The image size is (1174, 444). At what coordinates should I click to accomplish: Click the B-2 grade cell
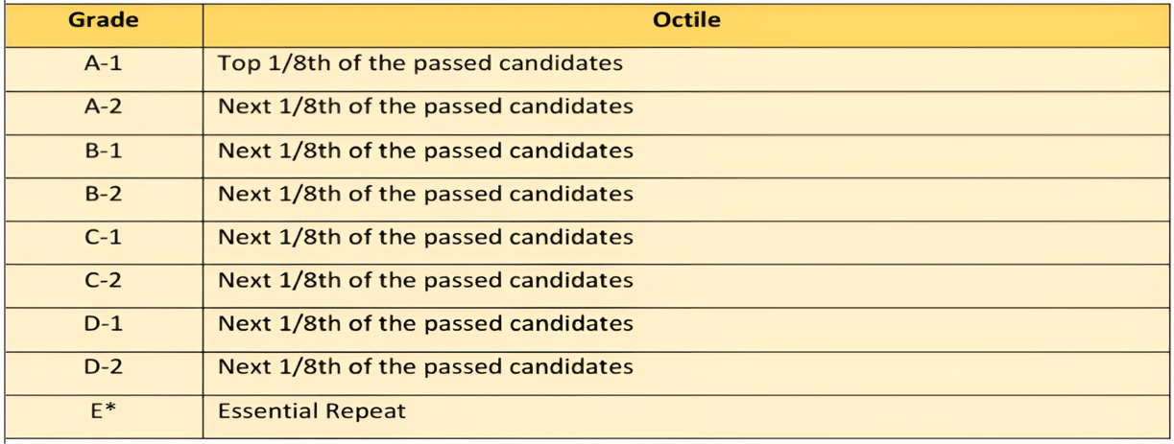[103, 194]
